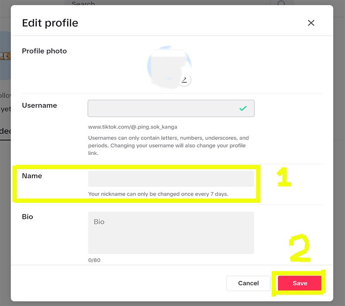The width and height of the screenshot is (345, 306).
Task: Click the background avatar at left edge
Action: [x=5, y=56]
